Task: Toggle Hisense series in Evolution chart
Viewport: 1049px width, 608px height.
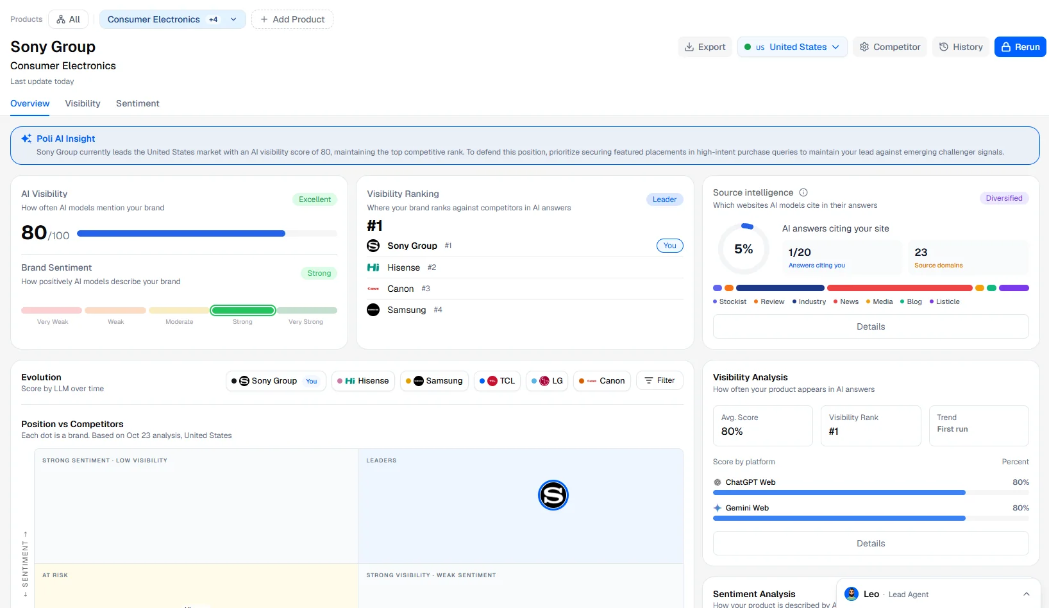Action: tap(363, 381)
